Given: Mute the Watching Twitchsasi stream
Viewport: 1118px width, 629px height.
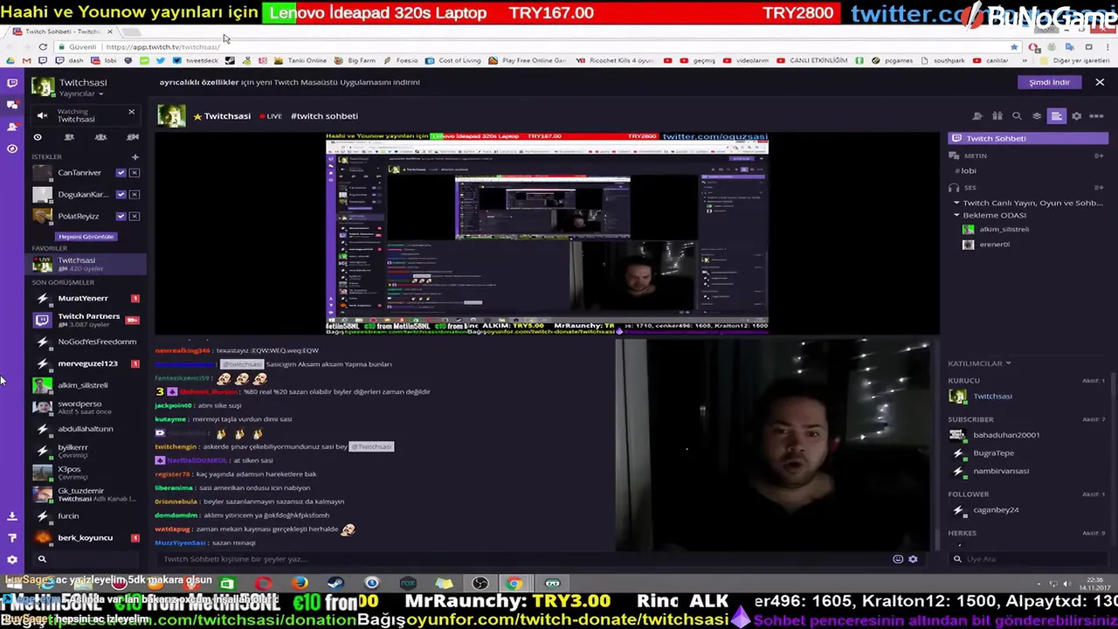Looking at the screenshot, I should click(x=42, y=115).
